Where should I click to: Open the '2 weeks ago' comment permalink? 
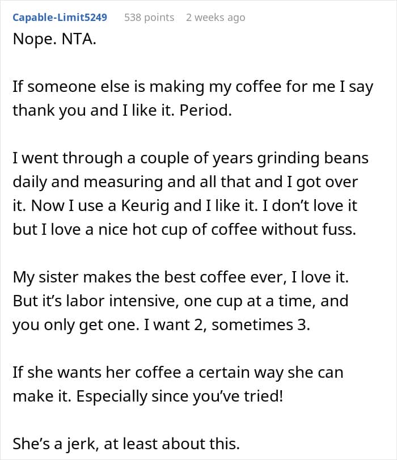[x=216, y=18]
